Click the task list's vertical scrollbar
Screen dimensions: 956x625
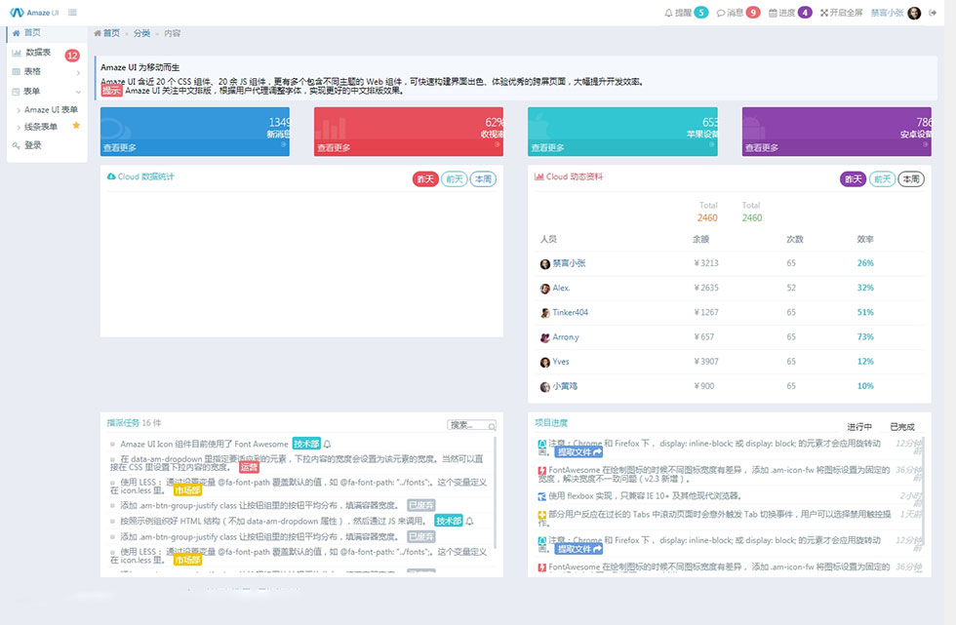pos(496,492)
